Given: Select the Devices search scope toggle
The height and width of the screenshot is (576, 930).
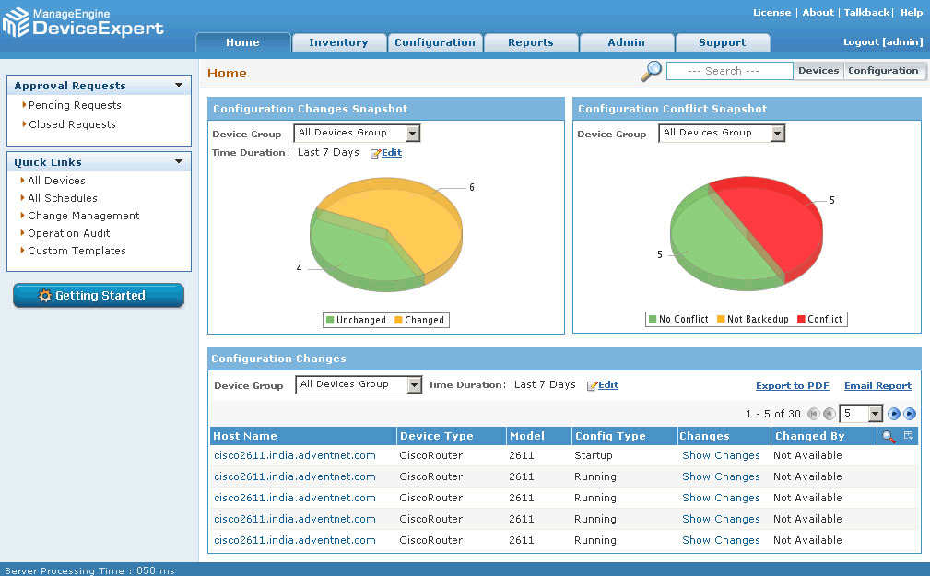Looking at the screenshot, I should [x=818, y=71].
